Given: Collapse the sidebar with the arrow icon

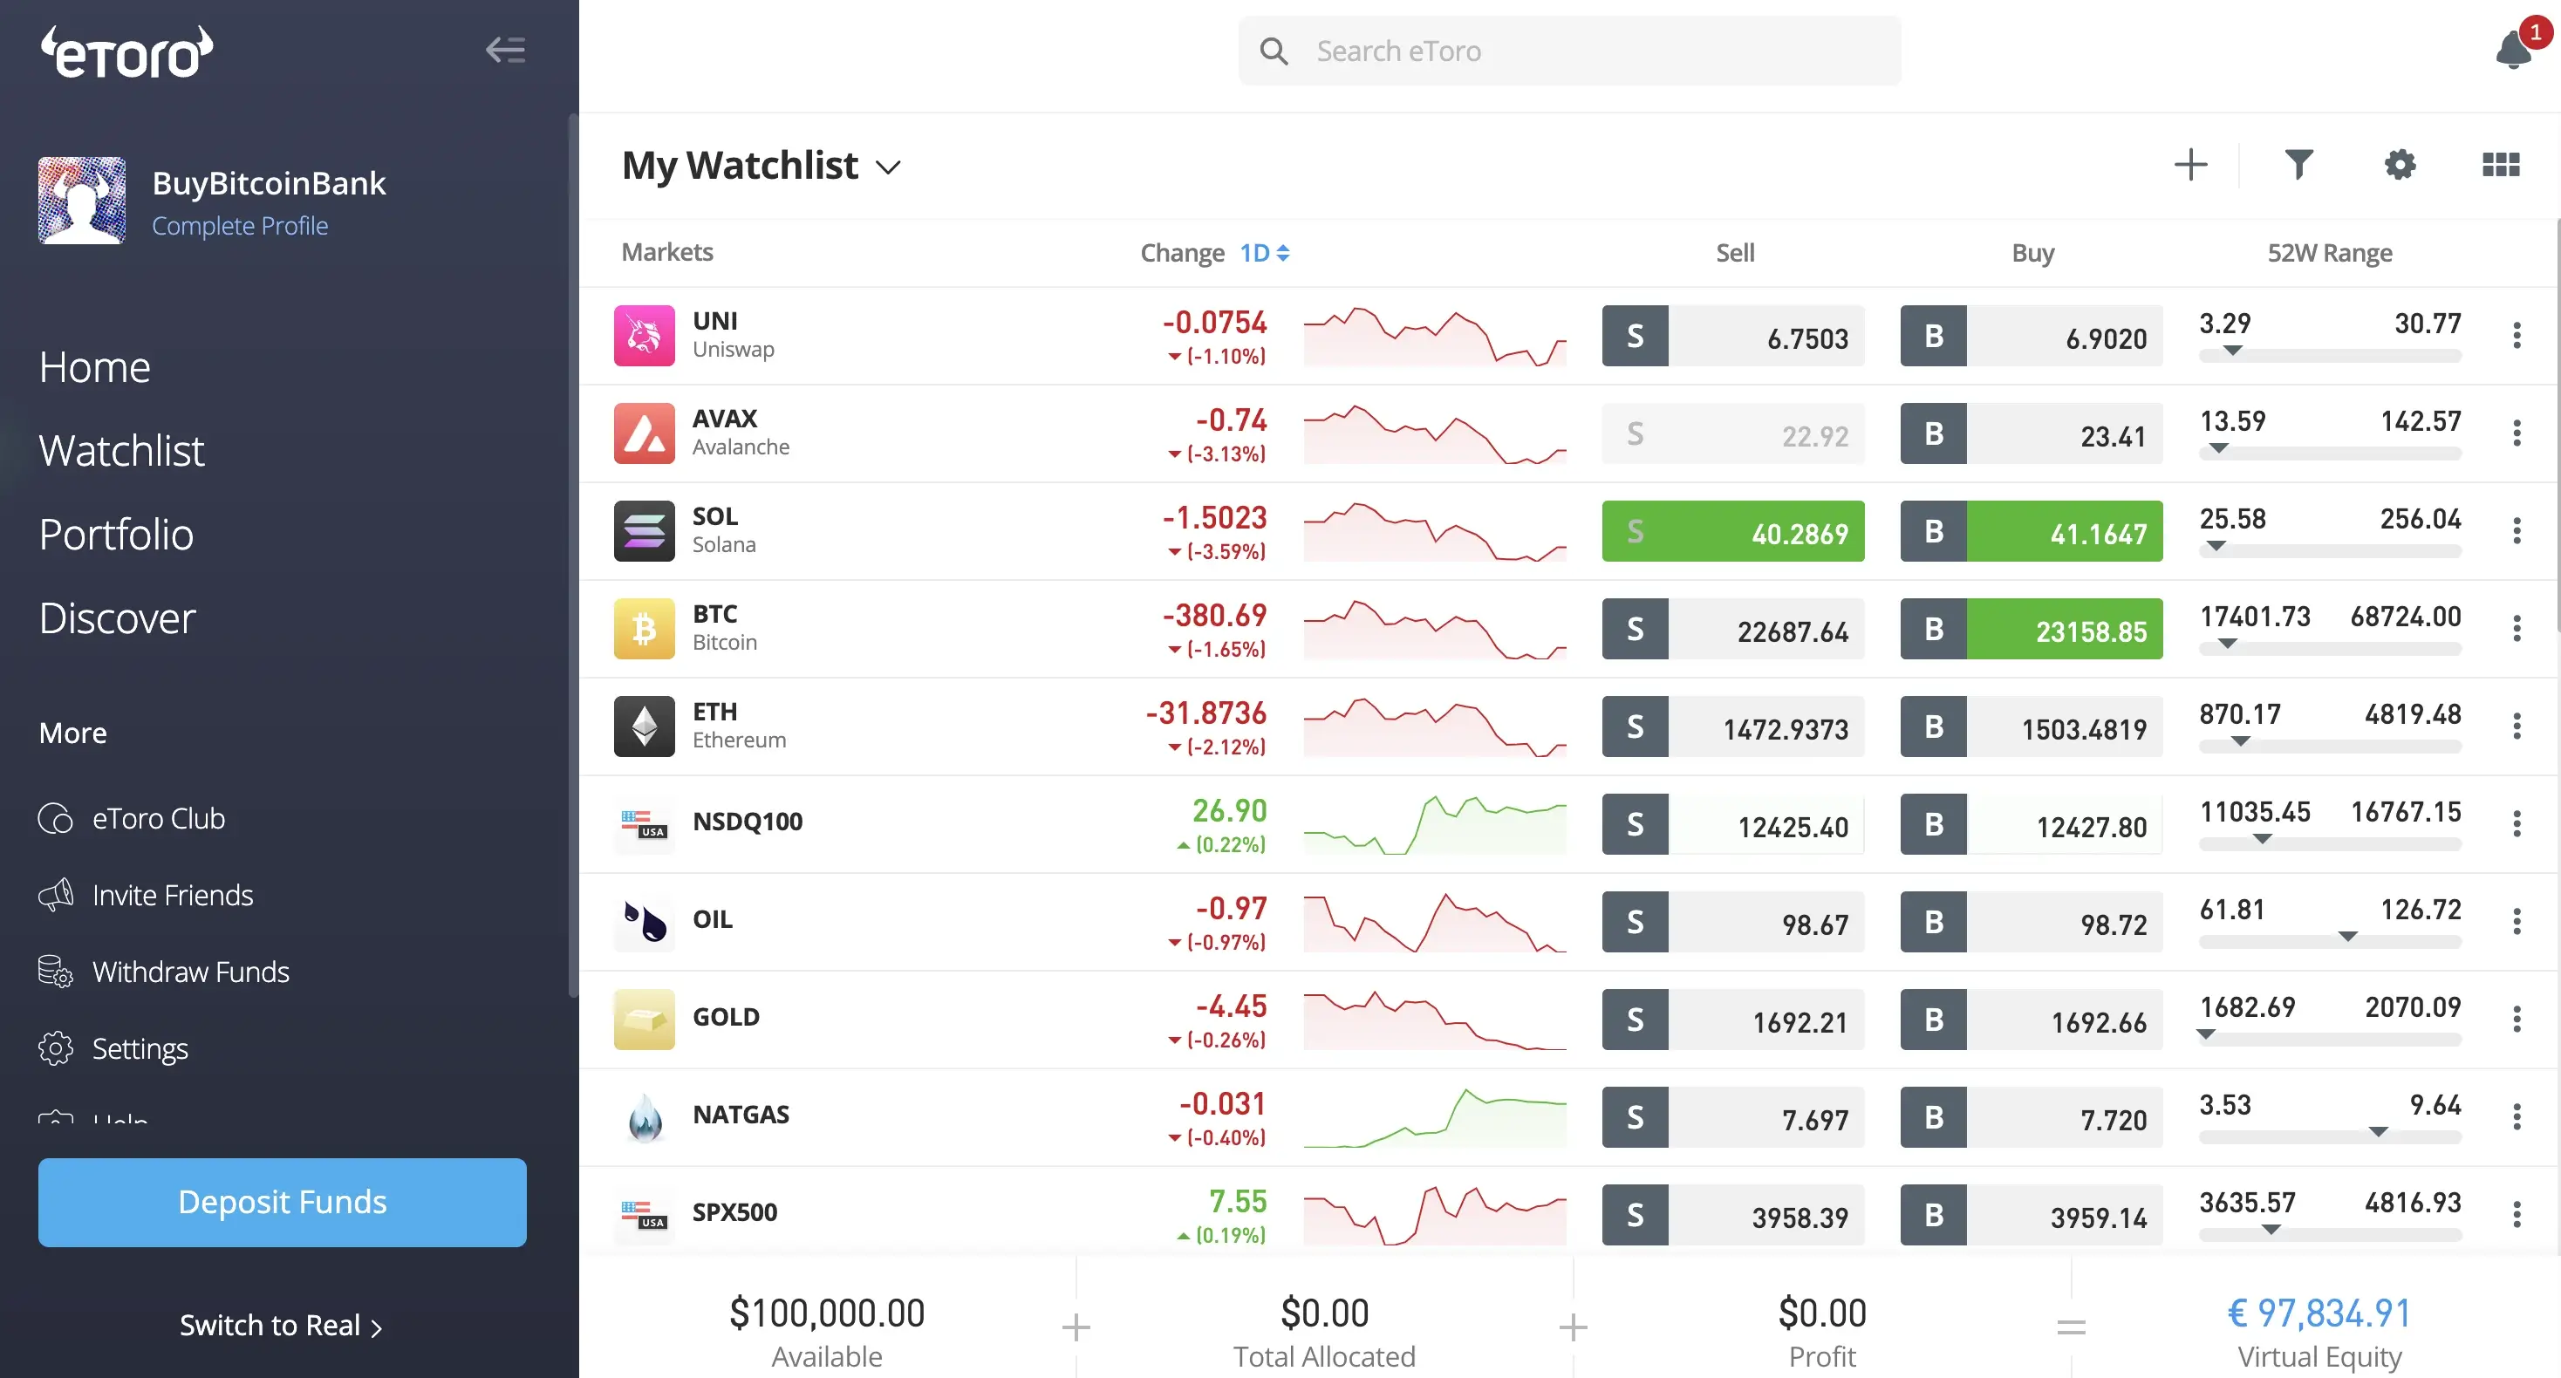Looking at the screenshot, I should 505,50.
